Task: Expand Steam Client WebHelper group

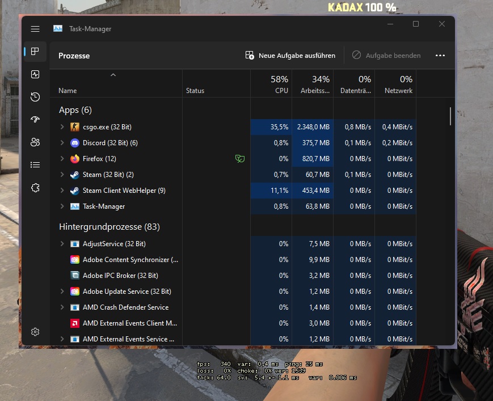Action: click(x=62, y=191)
